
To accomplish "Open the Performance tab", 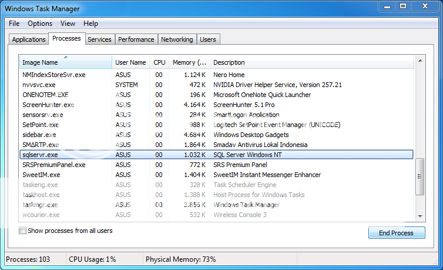I will point(136,39).
